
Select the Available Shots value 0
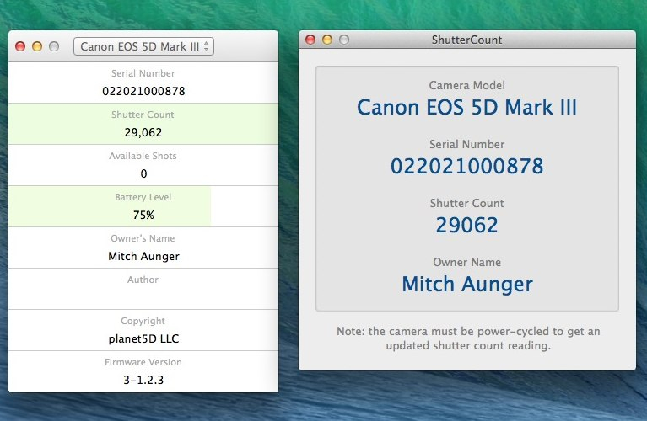click(x=143, y=173)
